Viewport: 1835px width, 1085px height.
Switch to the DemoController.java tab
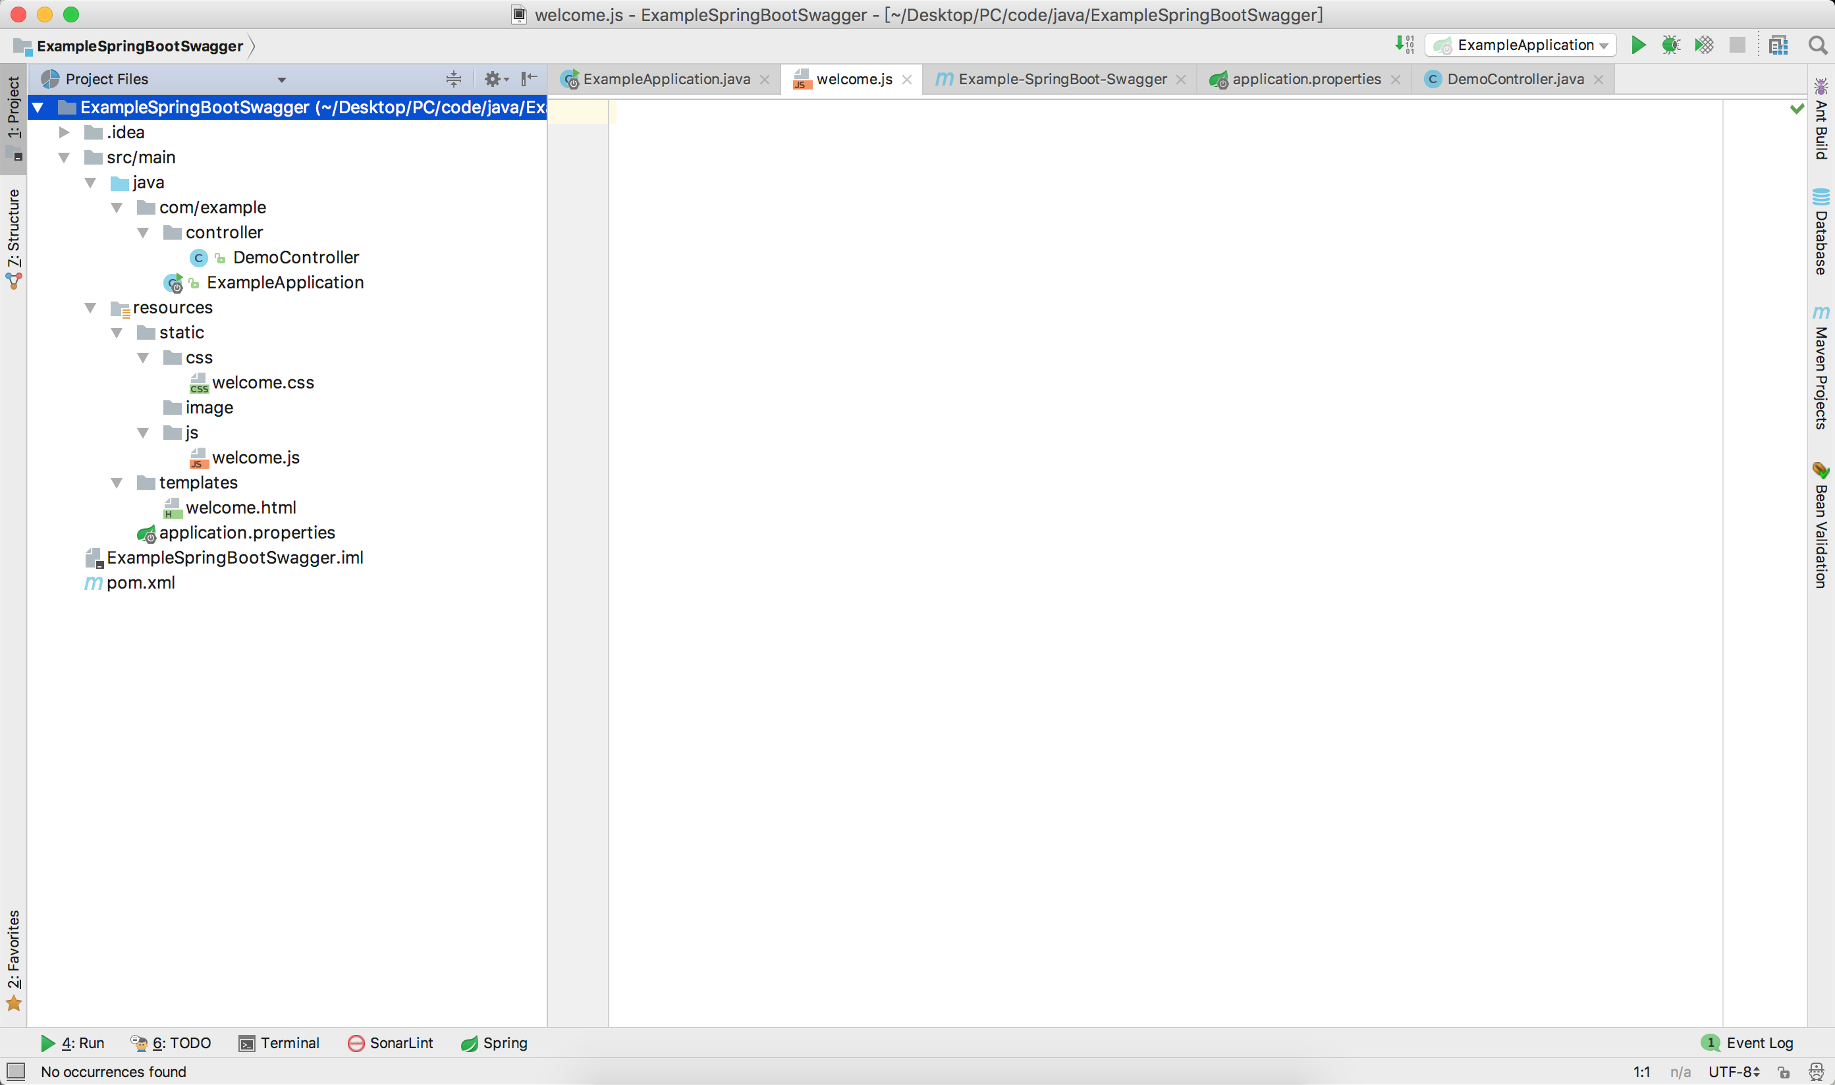[1514, 79]
